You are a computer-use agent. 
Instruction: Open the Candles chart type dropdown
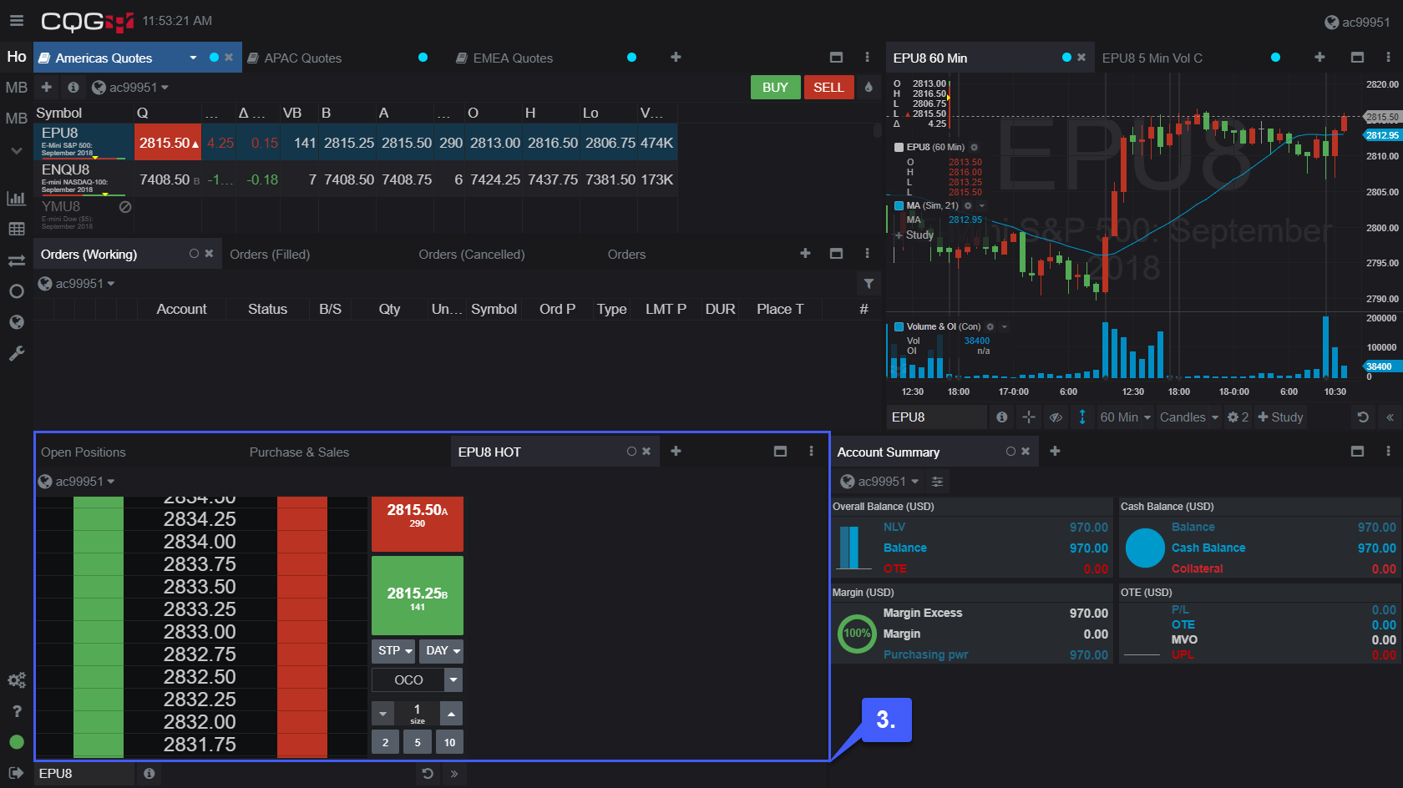tap(1188, 417)
